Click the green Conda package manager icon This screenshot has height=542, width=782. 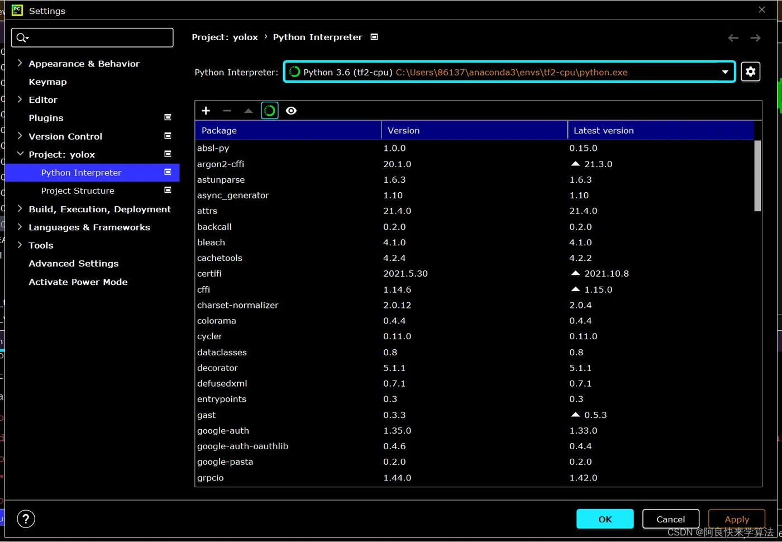click(x=270, y=111)
